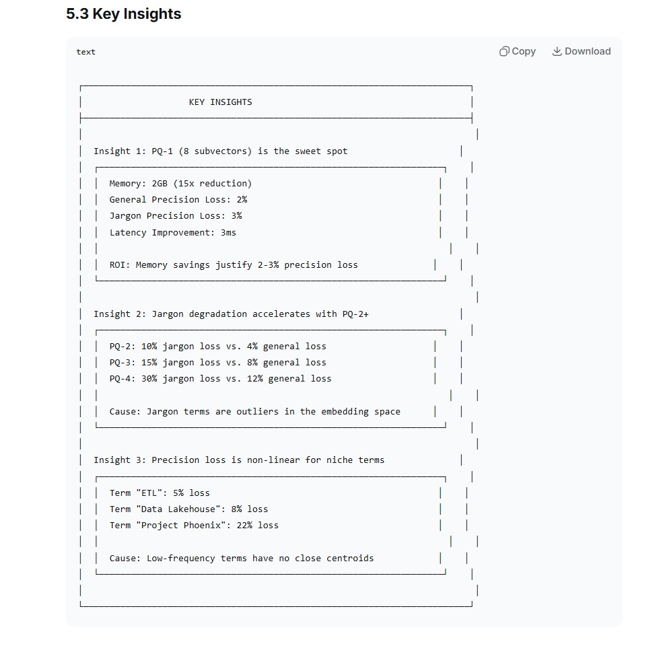The height and width of the screenshot is (646, 659).
Task: Click the ROI memory savings line
Action: point(234,265)
